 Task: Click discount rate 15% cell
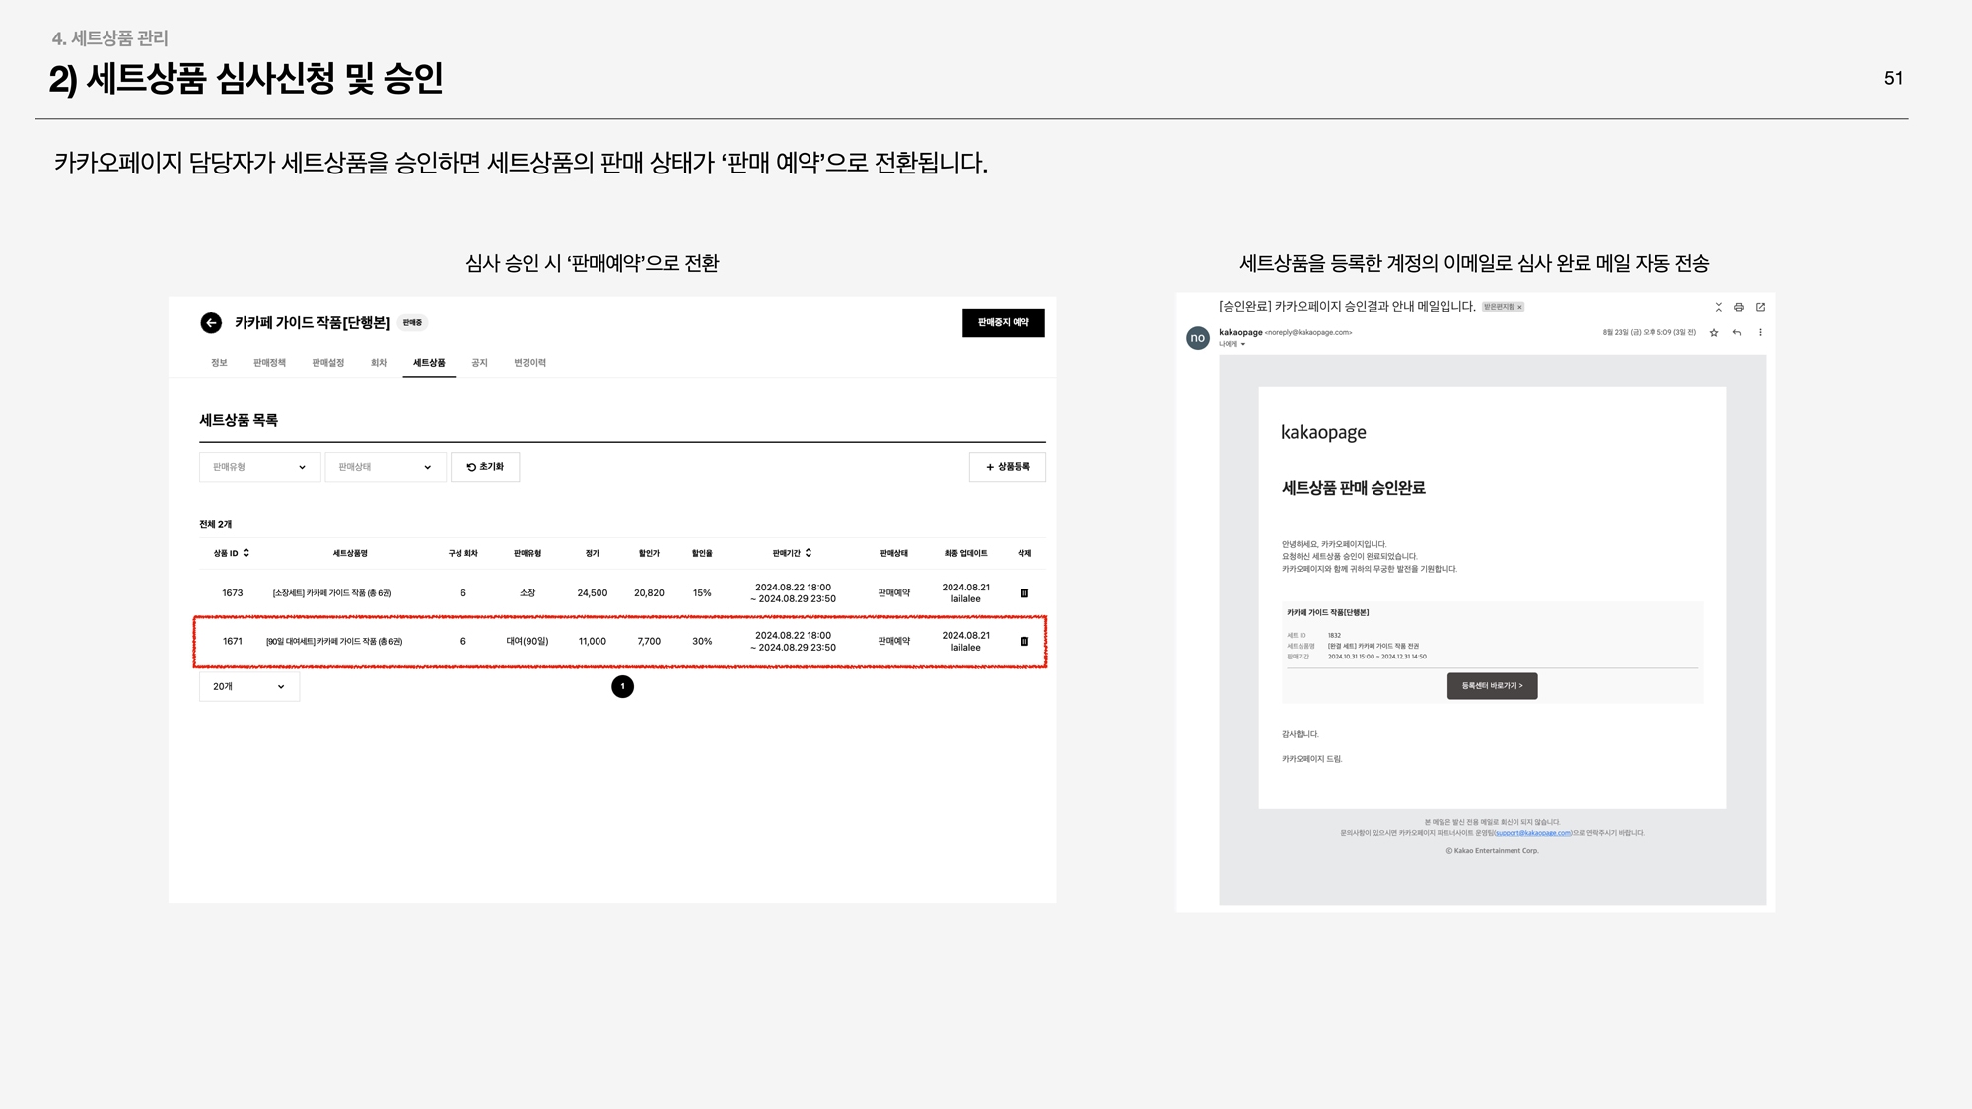(x=702, y=593)
